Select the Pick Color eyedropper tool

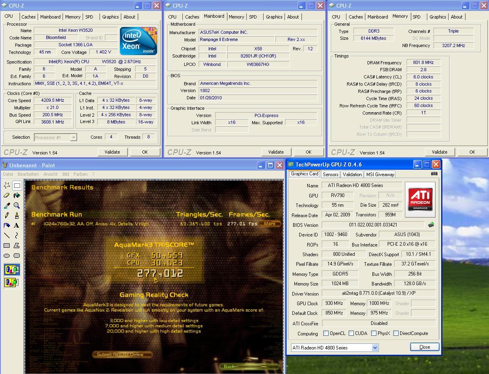tap(7, 205)
